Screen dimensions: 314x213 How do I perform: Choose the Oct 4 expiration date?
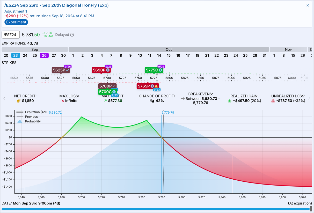102,55
